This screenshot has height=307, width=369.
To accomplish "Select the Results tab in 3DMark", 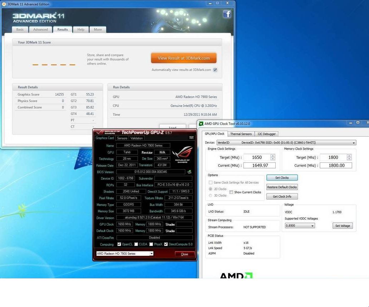I will point(63,29).
